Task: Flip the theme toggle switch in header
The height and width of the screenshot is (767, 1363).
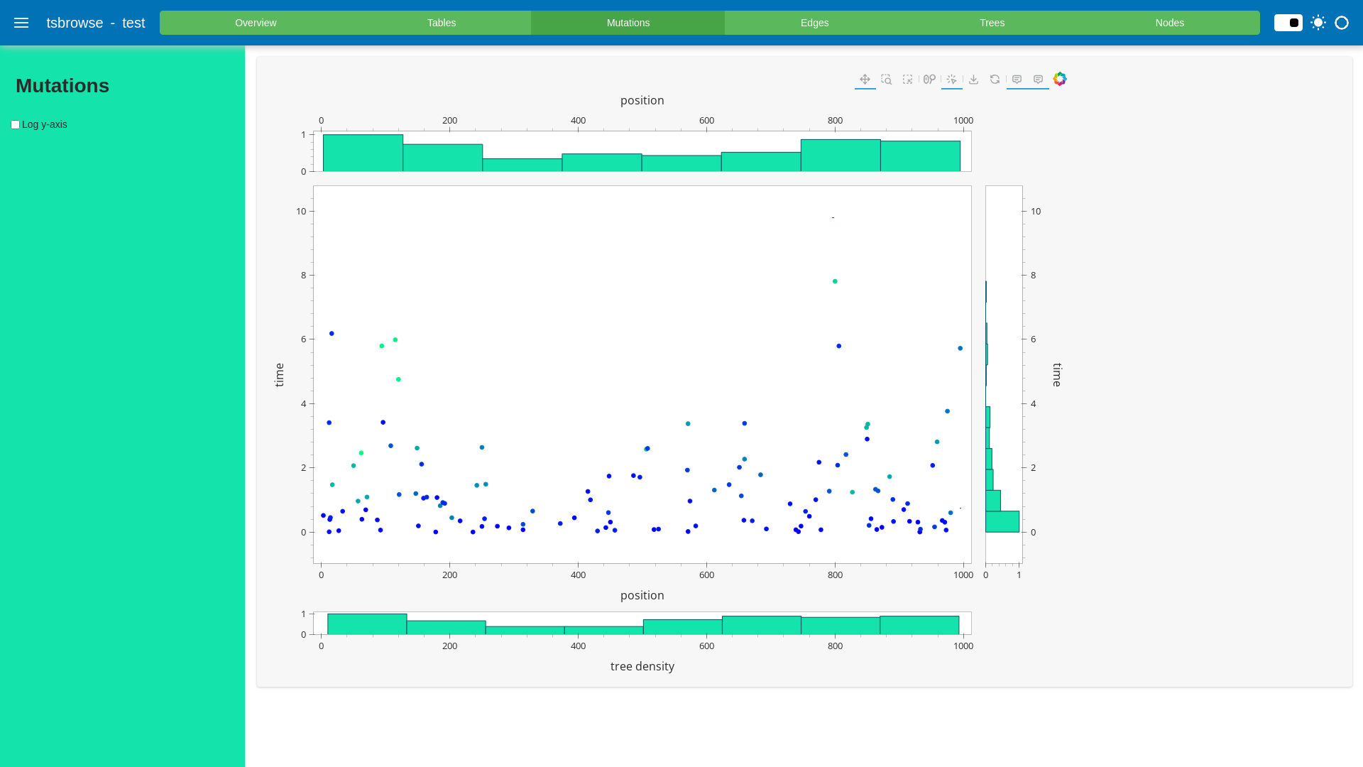Action: pos(1288,23)
